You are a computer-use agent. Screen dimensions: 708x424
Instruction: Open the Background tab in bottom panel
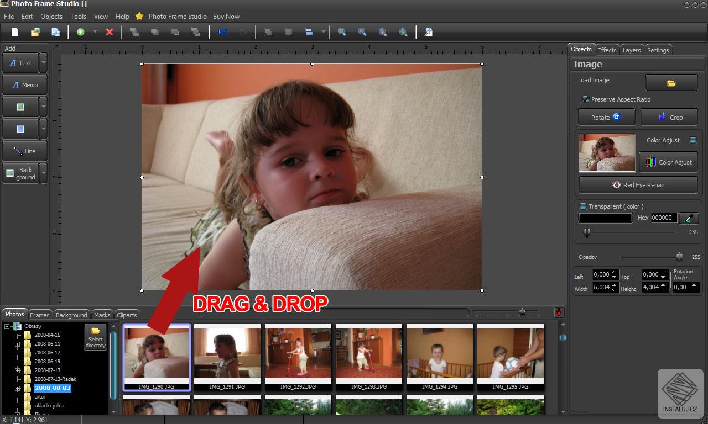tap(71, 315)
